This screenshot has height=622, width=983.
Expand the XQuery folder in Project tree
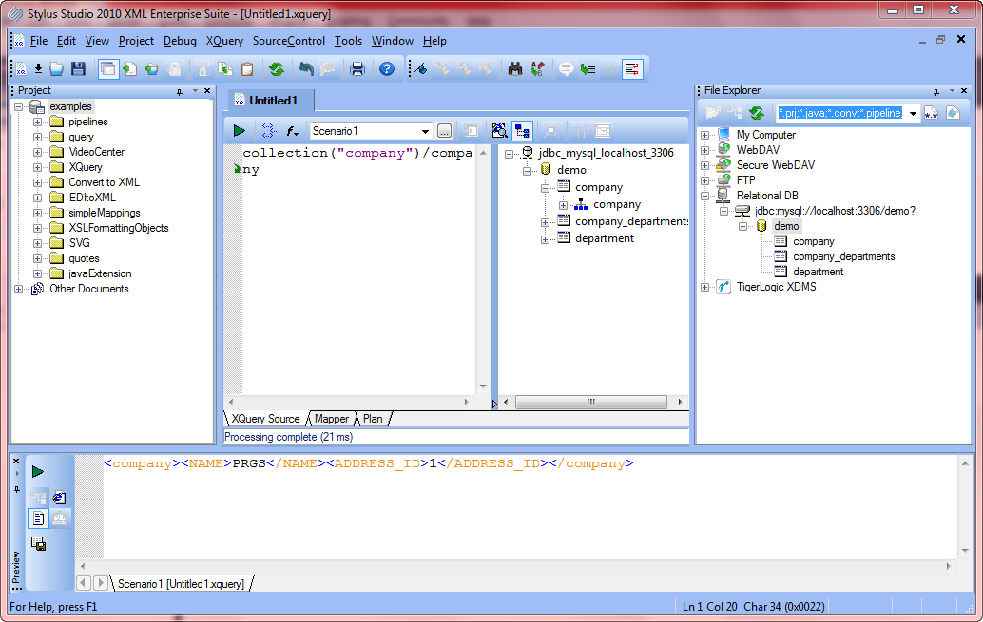38,167
